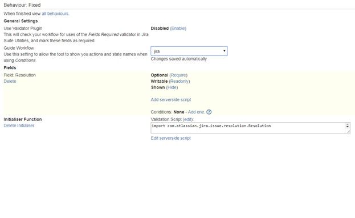
Task: Delete the Resolution field
Action: tap(10, 81)
